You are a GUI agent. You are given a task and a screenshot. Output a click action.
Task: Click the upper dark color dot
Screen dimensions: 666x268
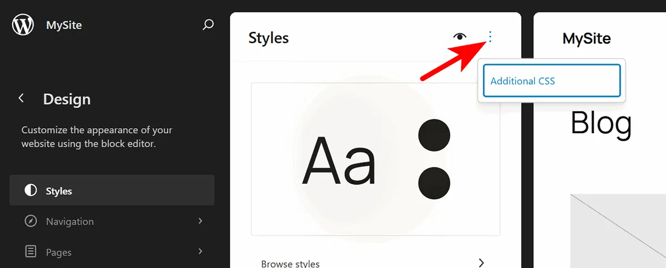(434, 135)
